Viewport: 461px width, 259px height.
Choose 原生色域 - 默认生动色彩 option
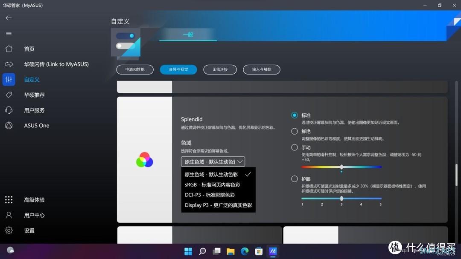218,175
